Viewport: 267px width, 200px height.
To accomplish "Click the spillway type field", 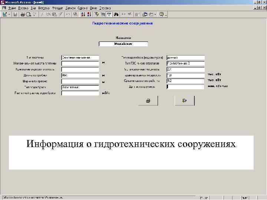I will point(80,87).
